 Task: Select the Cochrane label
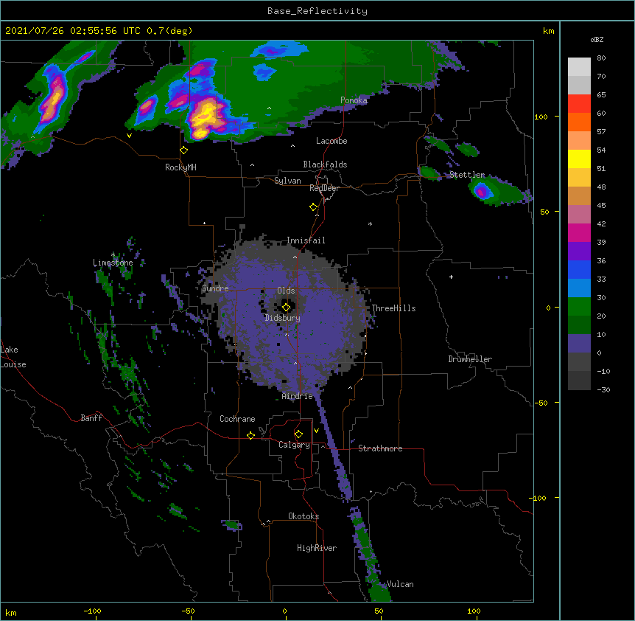237,419
